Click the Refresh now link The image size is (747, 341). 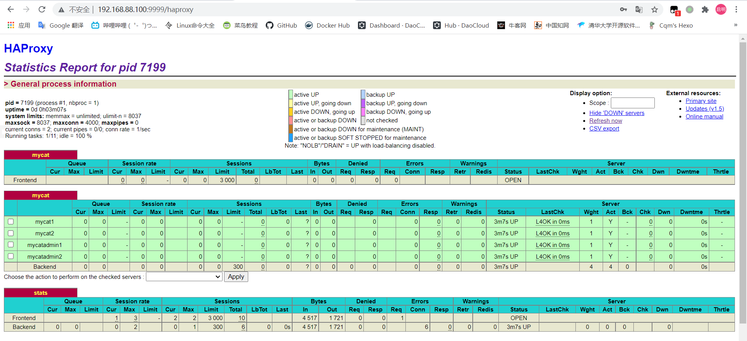point(606,121)
